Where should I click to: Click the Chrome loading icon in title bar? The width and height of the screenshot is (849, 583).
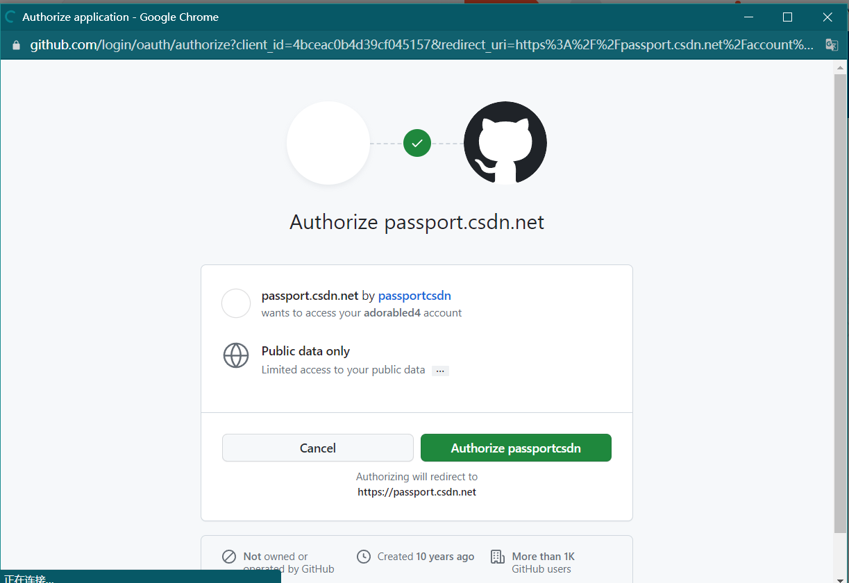tap(10, 17)
